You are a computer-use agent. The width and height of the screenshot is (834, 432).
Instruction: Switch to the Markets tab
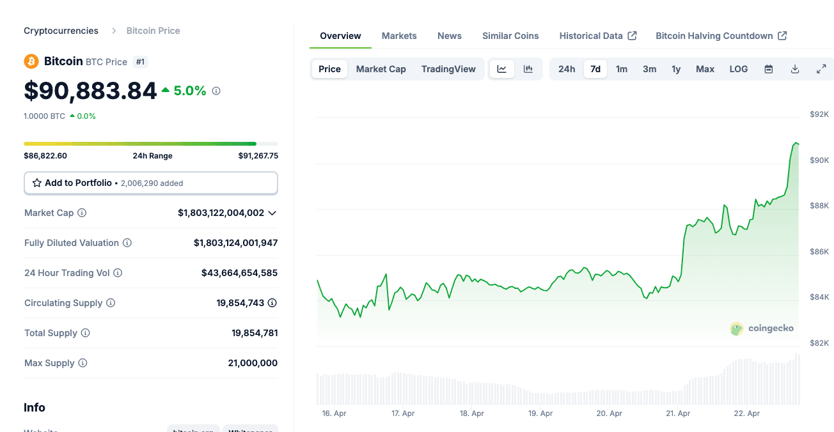[399, 36]
